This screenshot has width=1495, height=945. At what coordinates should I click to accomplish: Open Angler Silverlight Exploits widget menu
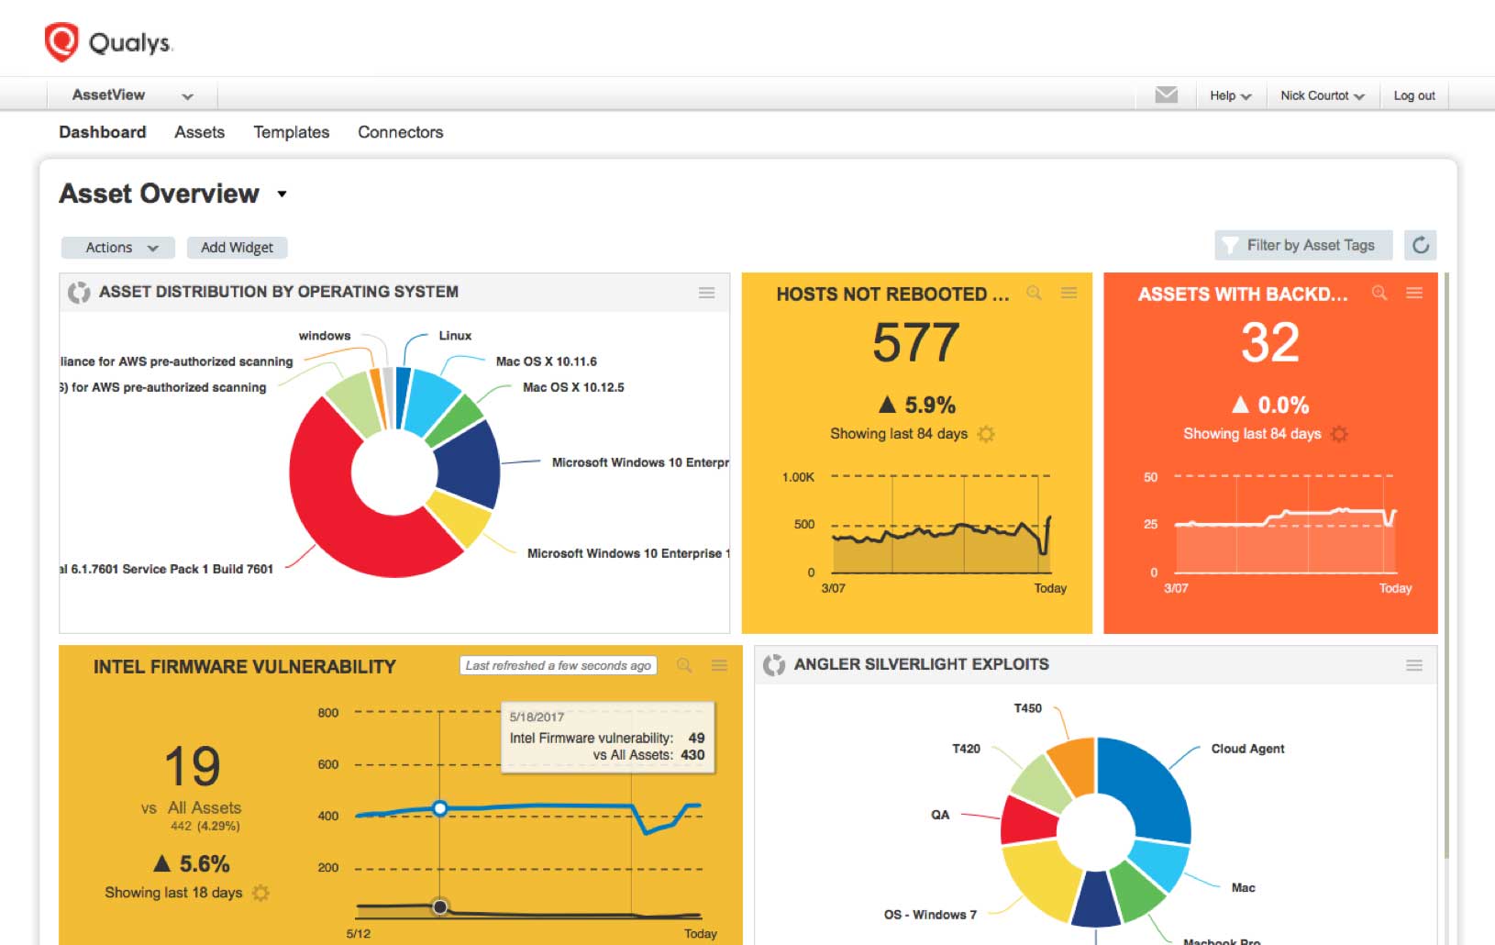[1414, 665]
